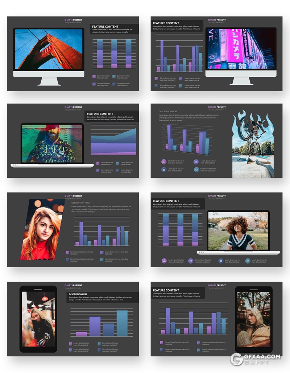Click the Feature Content heading on bridge slide
The image size is (290, 373).
(105, 27)
